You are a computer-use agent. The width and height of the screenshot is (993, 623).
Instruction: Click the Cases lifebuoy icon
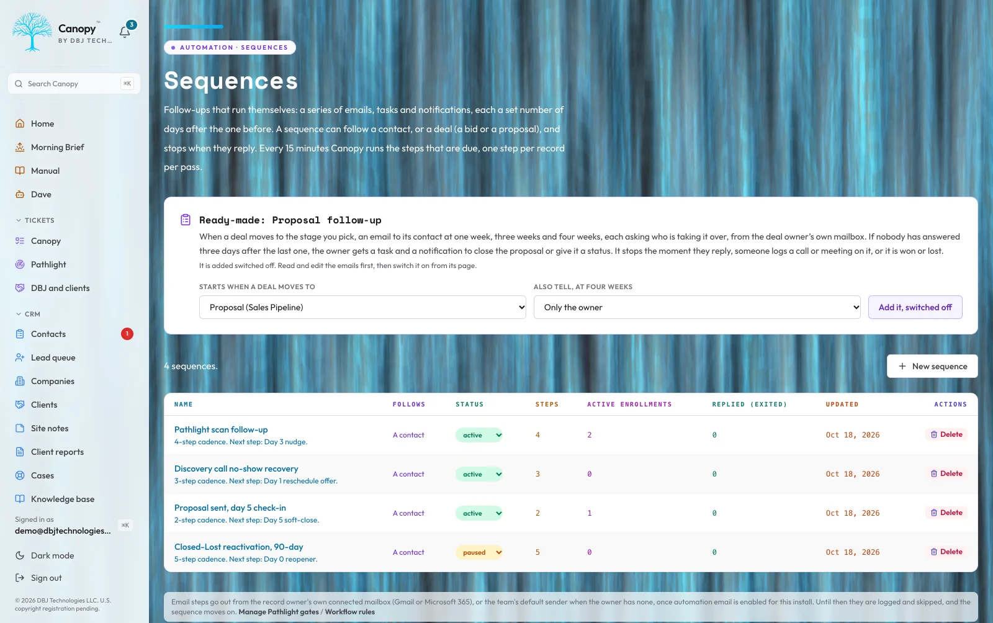pyautogui.click(x=20, y=475)
